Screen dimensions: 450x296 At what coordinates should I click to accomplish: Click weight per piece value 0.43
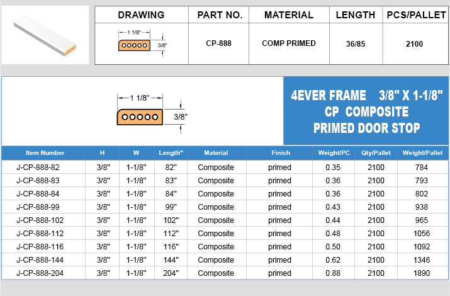coord(333,207)
